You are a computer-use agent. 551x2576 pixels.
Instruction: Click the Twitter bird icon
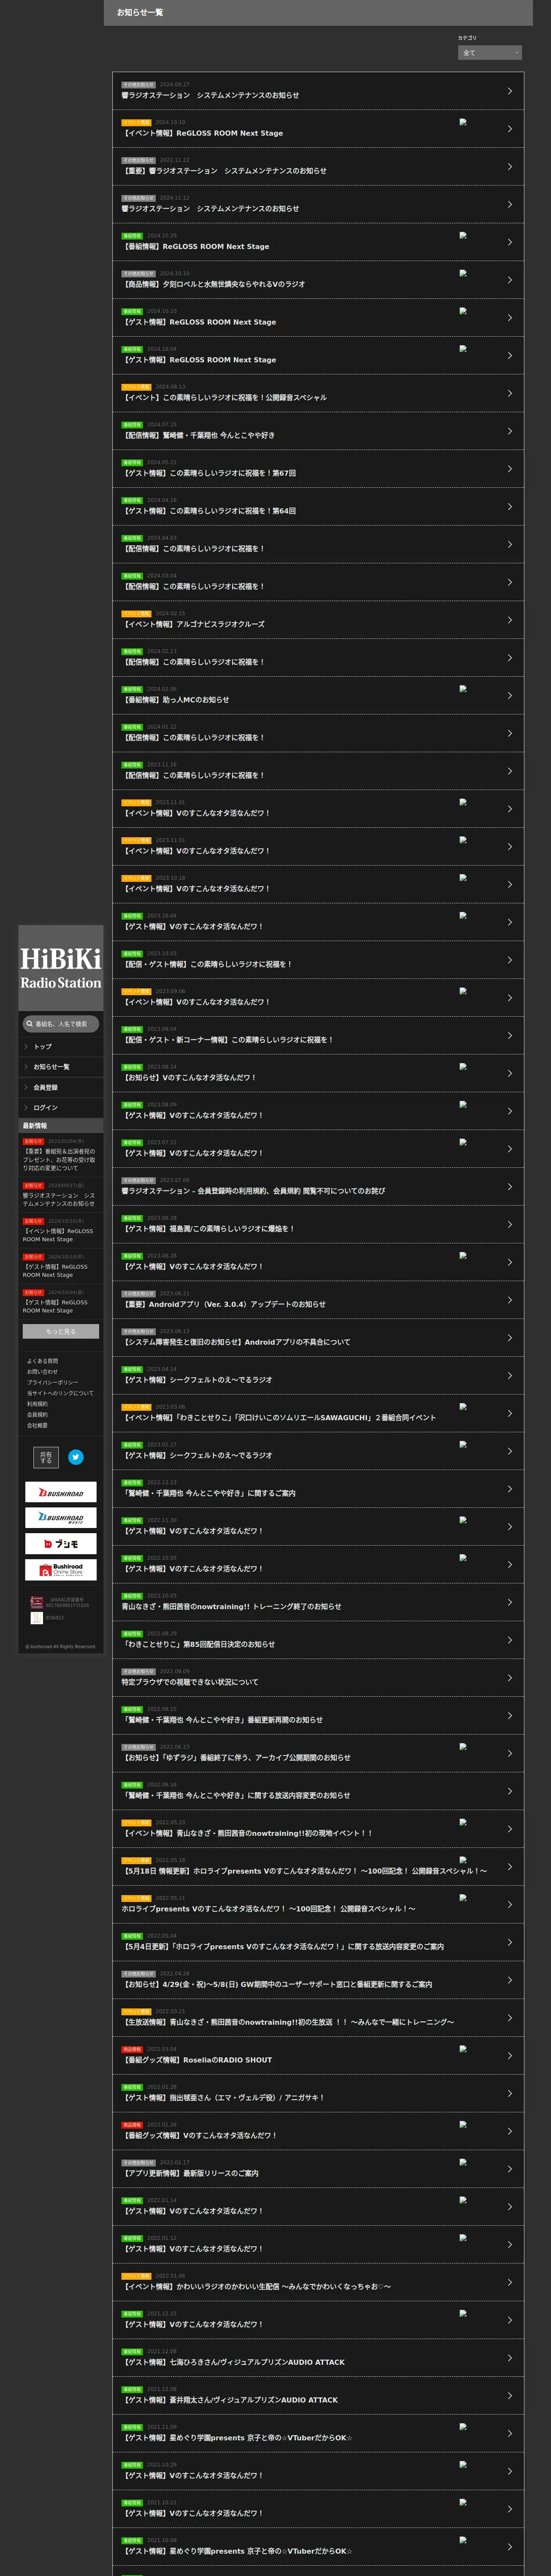pos(76,1457)
